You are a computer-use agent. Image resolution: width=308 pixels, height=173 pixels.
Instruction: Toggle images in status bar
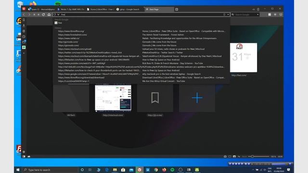234,157
